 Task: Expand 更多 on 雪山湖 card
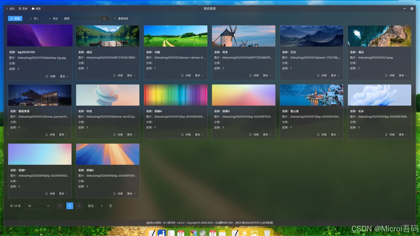tap(335, 135)
